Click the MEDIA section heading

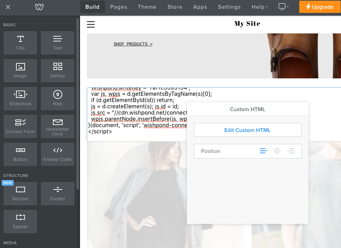tap(10, 243)
